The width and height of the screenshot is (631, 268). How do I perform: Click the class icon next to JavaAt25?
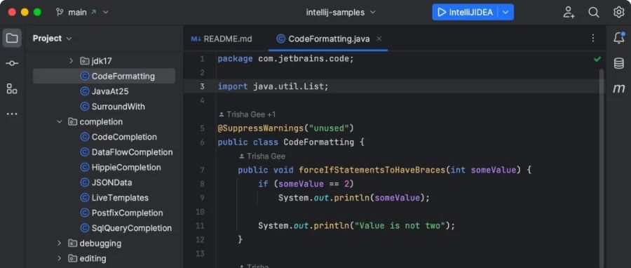click(85, 91)
